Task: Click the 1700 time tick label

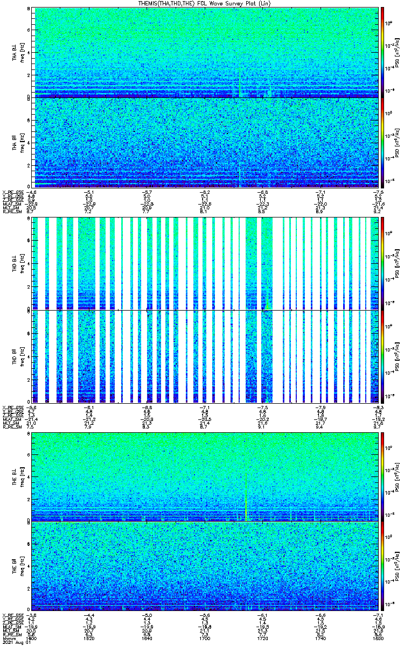Action: tap(205, 637)
